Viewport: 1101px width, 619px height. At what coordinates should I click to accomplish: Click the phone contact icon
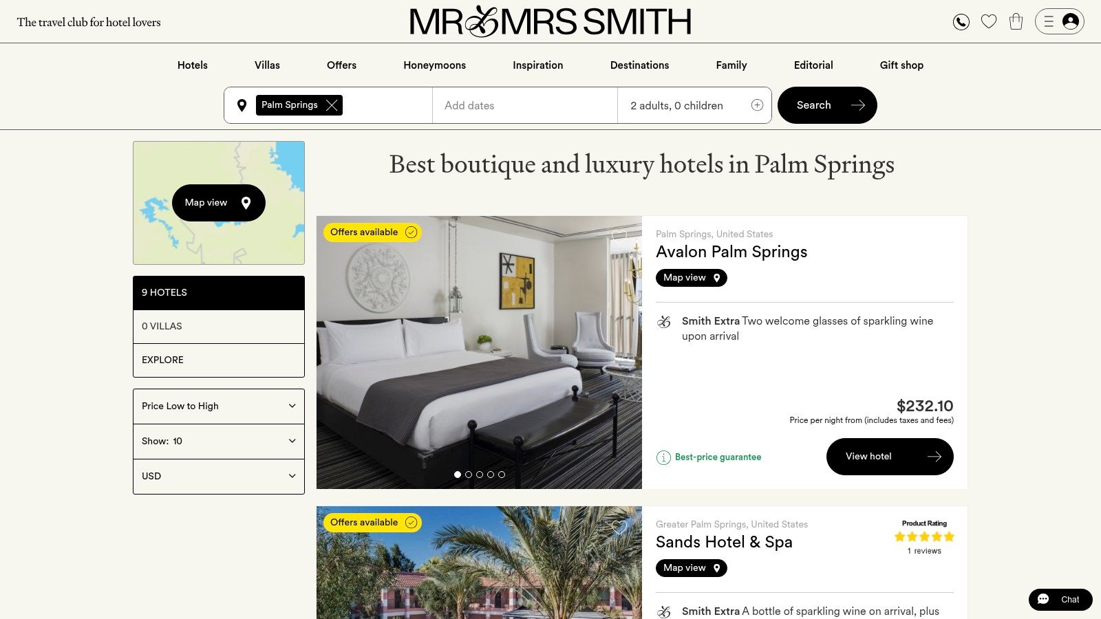[x=961, y=22]
